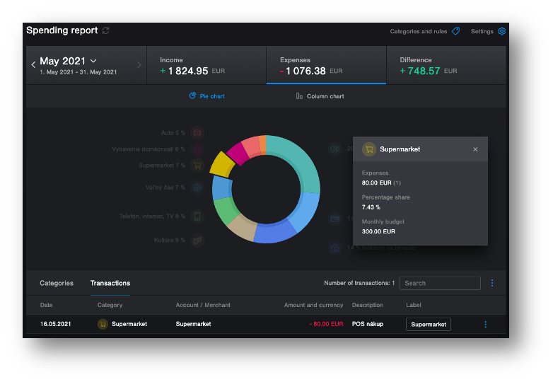Switch to Column chart view

320,96
